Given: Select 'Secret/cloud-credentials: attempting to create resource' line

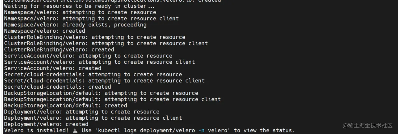Looking at the screenshot, I should 93,74.
